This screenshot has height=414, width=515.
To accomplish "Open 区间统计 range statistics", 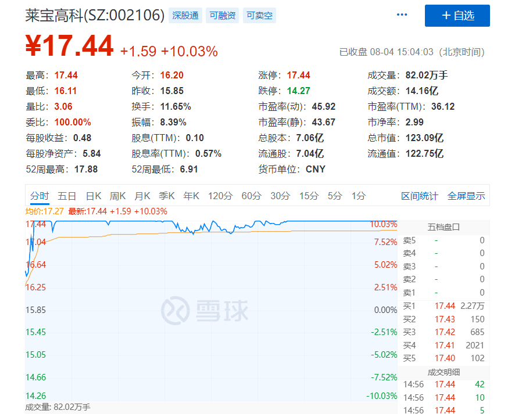I will coord(420,196).
